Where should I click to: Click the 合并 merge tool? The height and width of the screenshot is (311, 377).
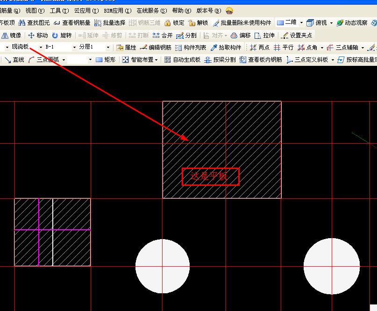point(162,35)
